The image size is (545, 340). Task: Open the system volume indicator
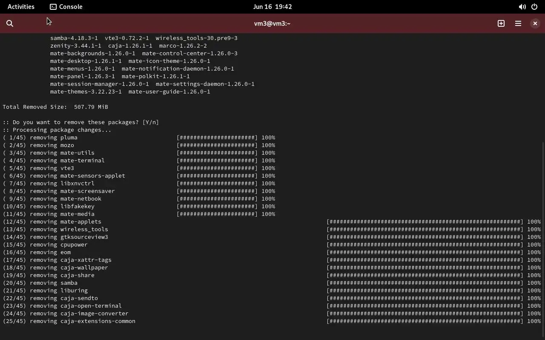(x=522, y=7)
